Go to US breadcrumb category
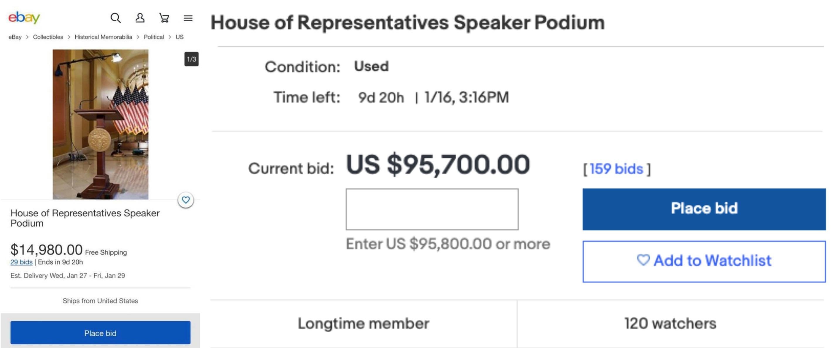Image resolution: width=834 pixels, height=348 pixels. coord(179,37)
